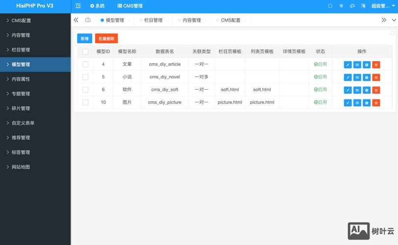398x245 pixels.
Task: Open gear settings for 图片 row
Action: pos(367,103)
